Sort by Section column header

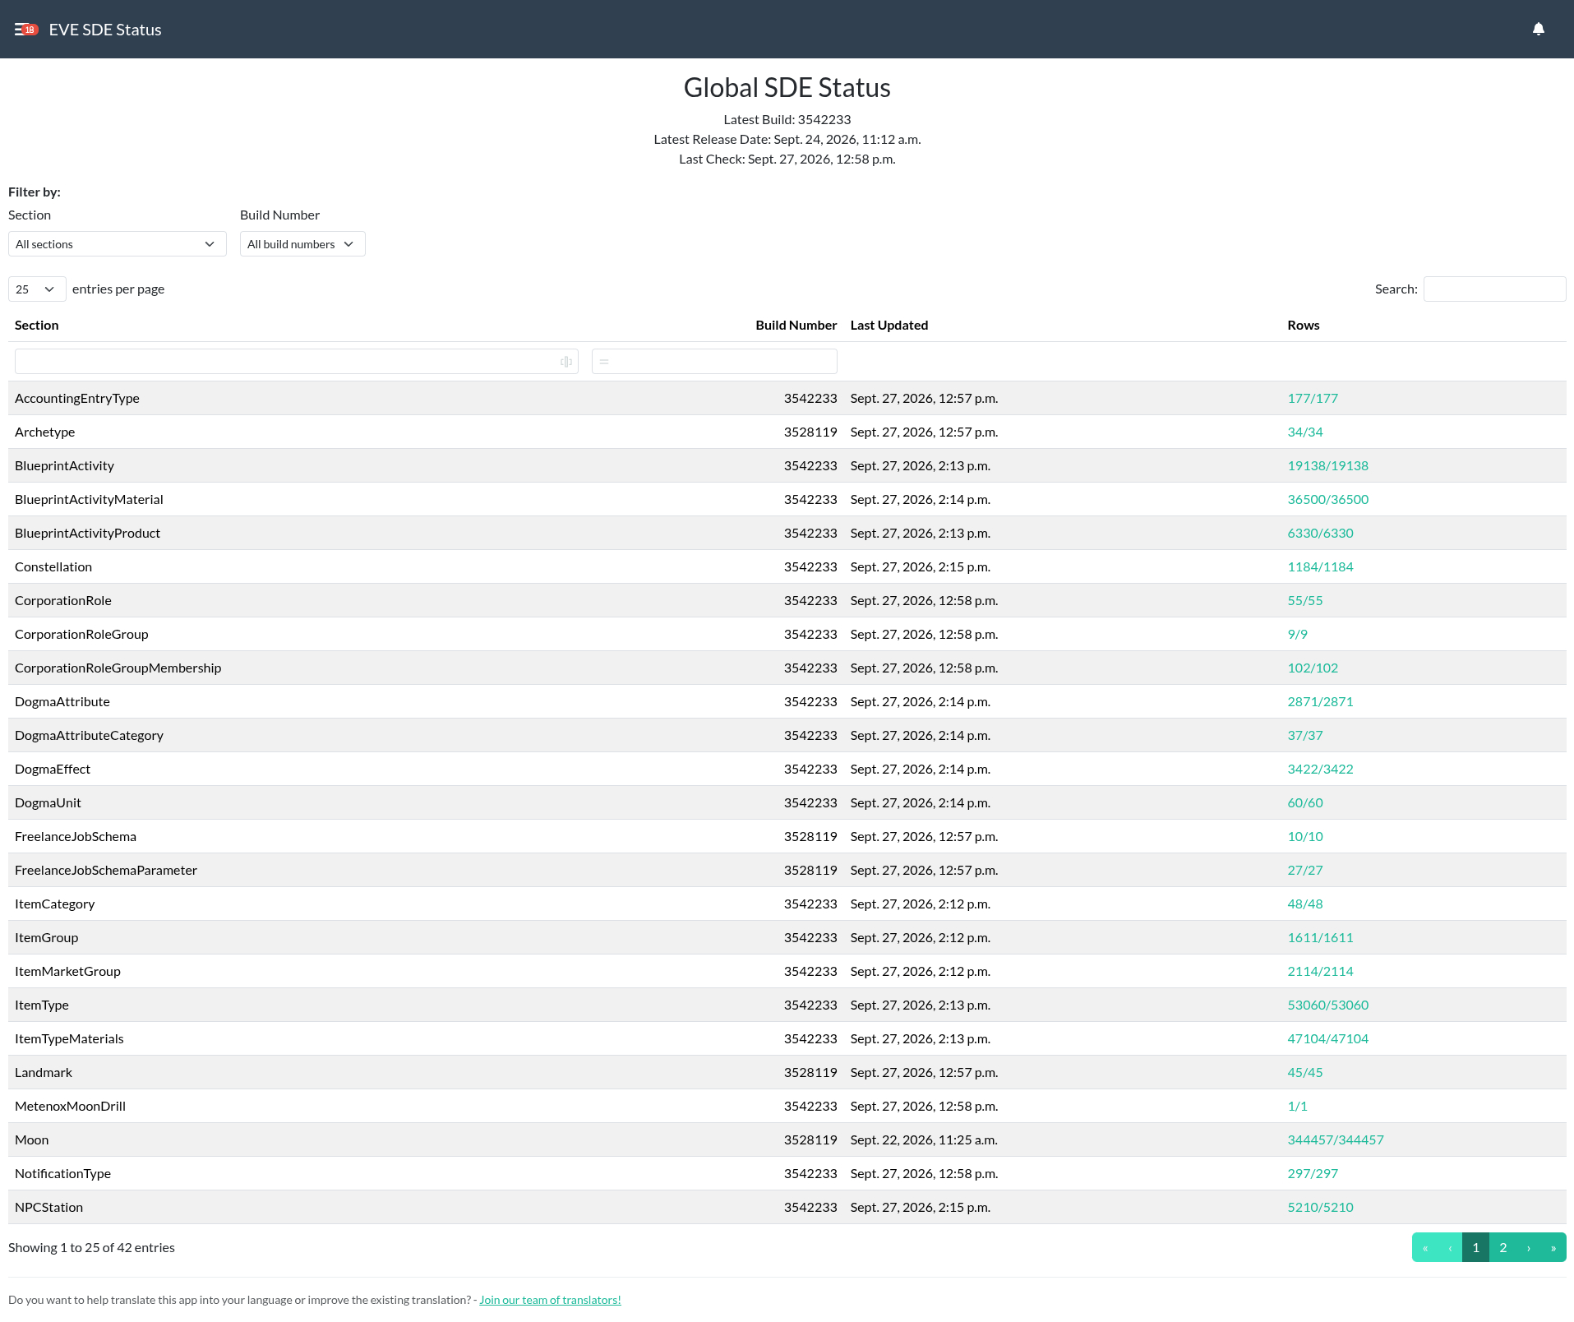coord(37,326)
